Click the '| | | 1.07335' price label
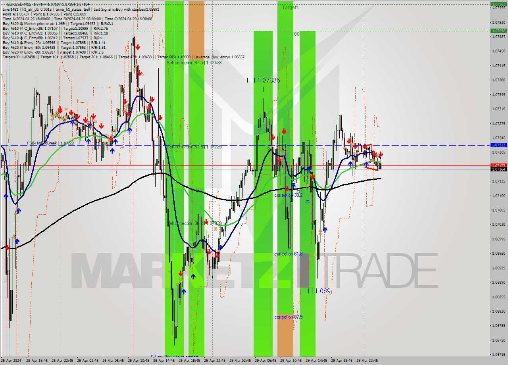Screen dimensions: 508x365 [x=263, y=80]
